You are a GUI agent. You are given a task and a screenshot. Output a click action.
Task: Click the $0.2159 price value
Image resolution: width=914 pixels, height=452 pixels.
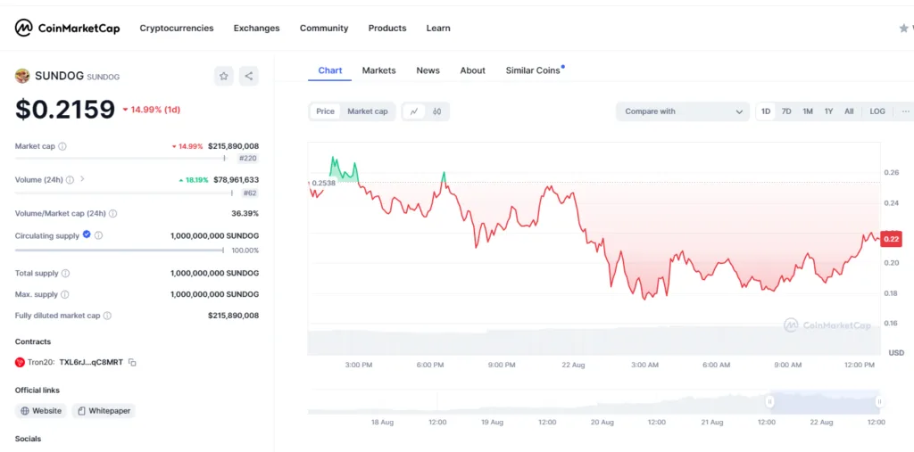coord(65,109)
